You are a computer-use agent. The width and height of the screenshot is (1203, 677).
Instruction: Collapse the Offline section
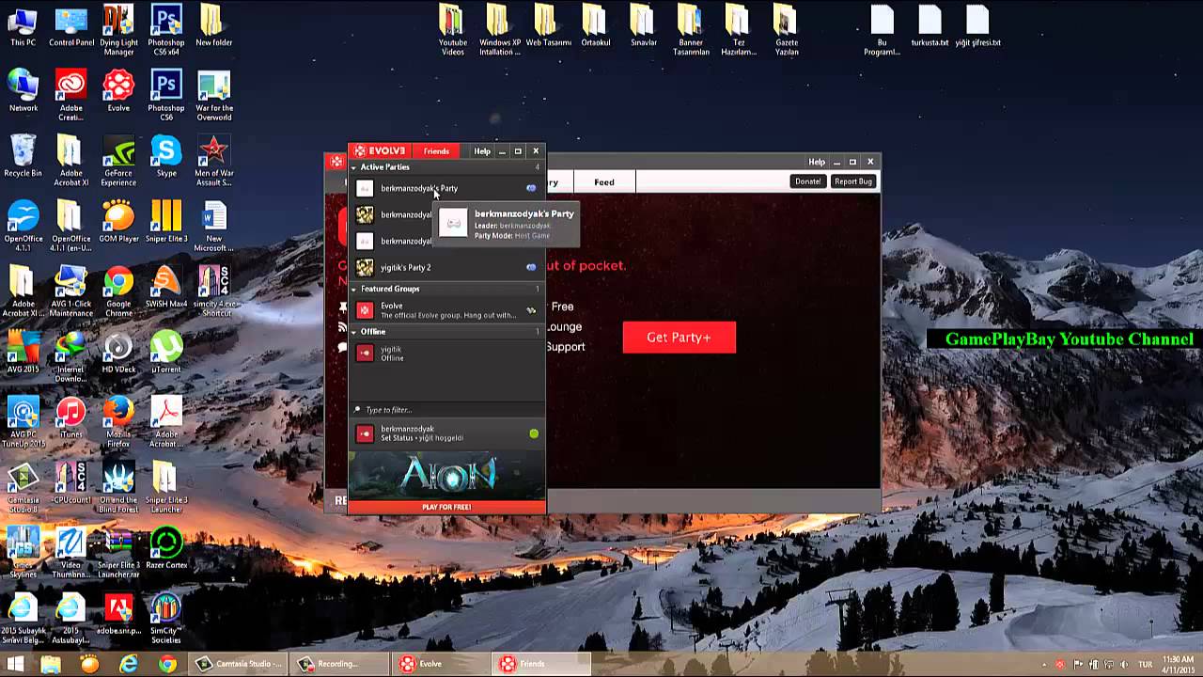click(354, 332)
